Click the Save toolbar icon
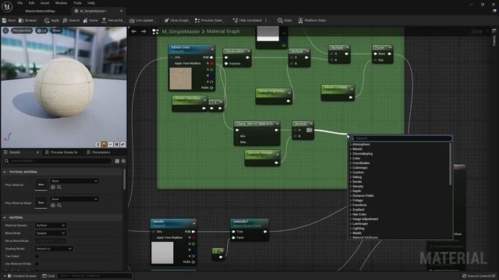Viewport: 499px width, 280px height. (x=9, y=20)
